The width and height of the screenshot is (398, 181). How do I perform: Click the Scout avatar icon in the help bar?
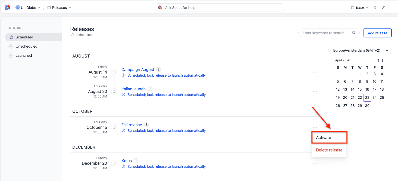click(x=160, y=7)
